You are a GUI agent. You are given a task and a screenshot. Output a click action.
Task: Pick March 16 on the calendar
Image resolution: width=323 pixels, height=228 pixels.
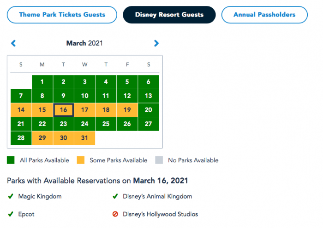tap(64, 110)
